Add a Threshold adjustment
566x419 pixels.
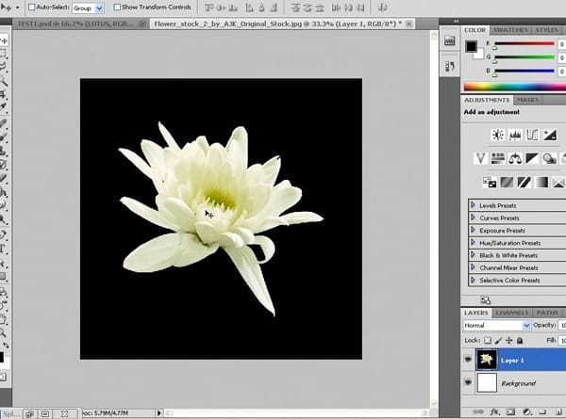[x=524, y=182]
